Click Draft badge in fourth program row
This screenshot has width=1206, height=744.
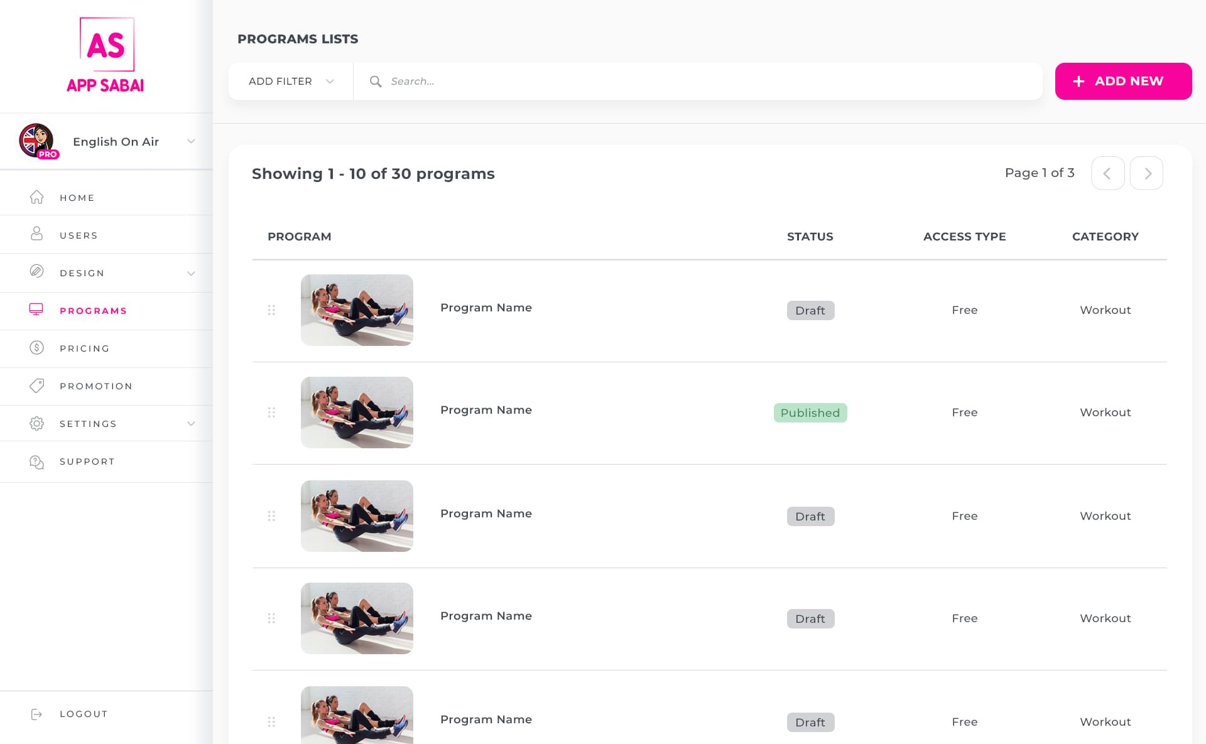point(810,618)
